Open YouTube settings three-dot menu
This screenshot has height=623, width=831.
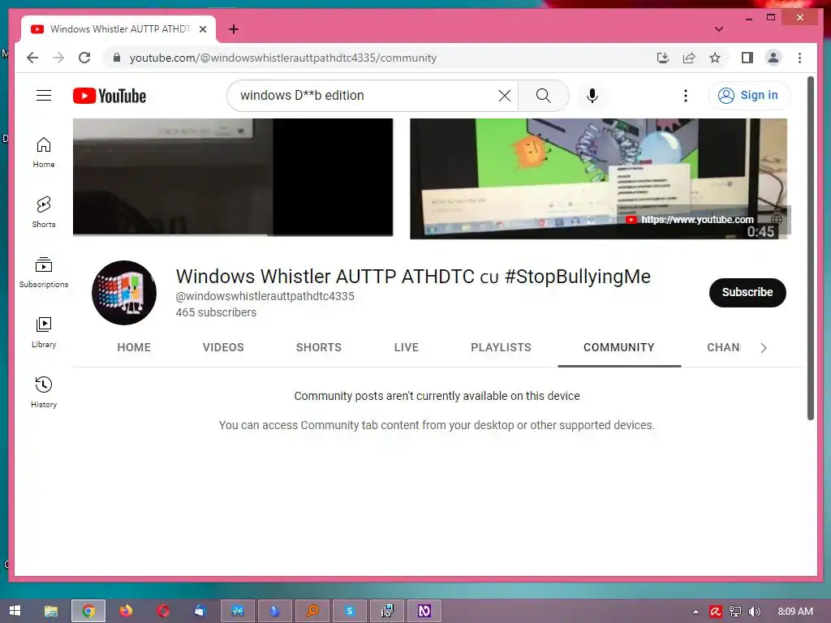tap(685, 96)
